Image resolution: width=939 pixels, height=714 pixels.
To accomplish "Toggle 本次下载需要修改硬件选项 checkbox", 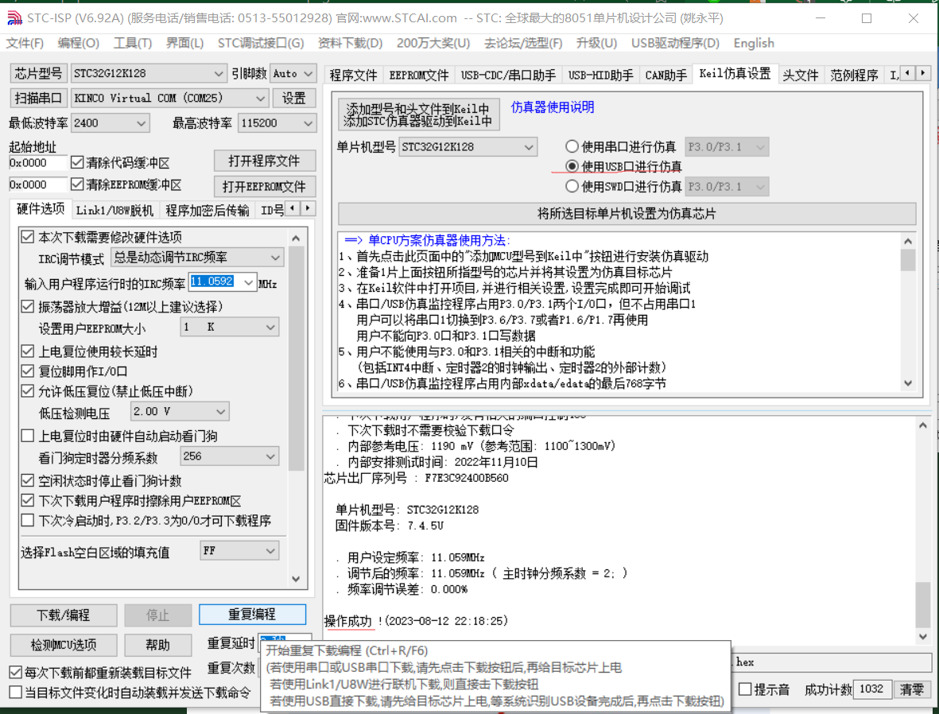I will tap(28, 237).
